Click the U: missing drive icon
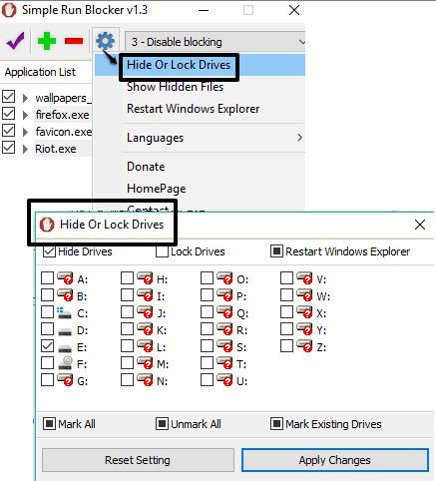 pyautogui.click(x=224, y=380)
